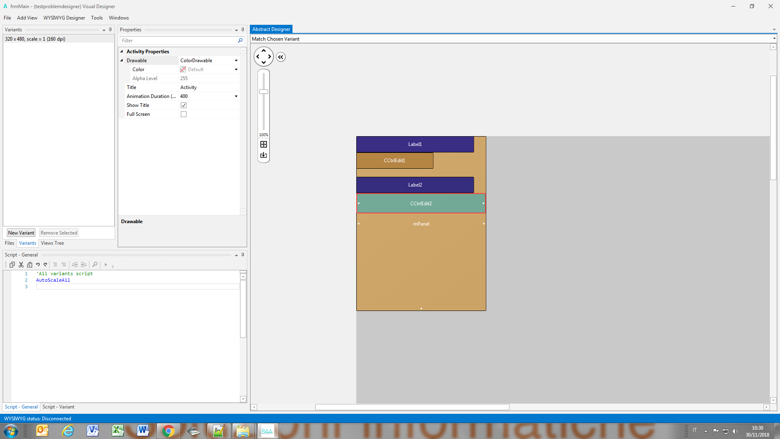Click the undo icon in script toolbar
Viewport: 780px width, 439px height.
pos(38,265)
